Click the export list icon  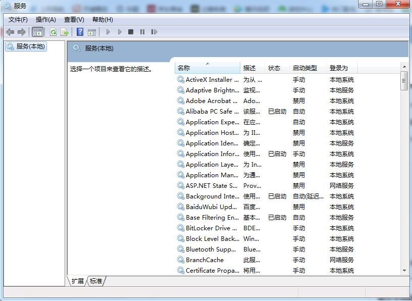65,31
